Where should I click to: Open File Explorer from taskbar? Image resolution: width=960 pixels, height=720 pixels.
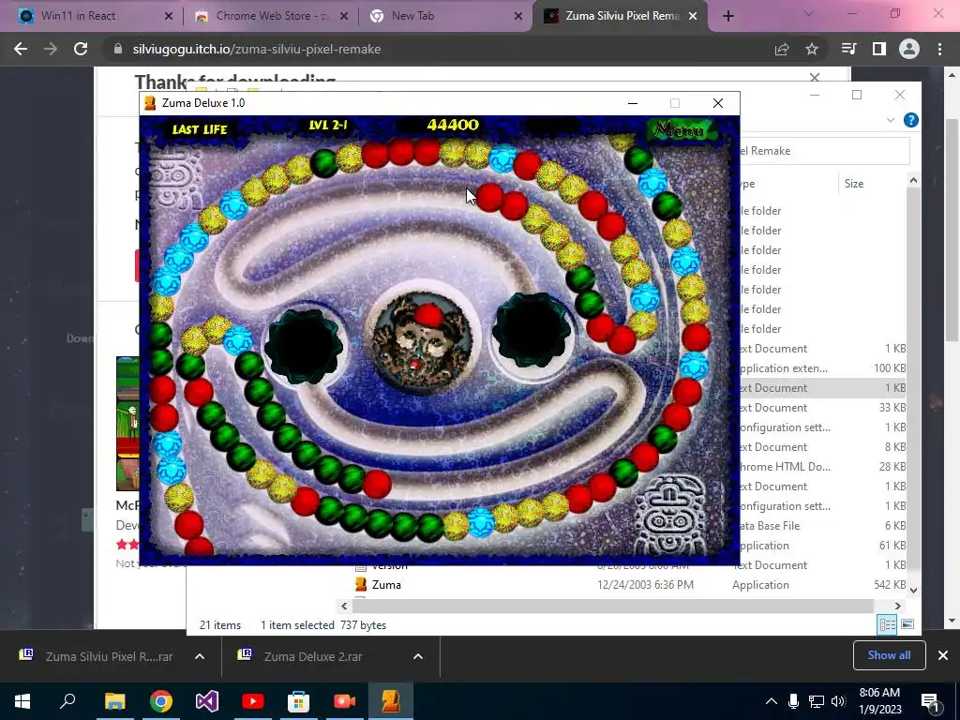[114, 701]
